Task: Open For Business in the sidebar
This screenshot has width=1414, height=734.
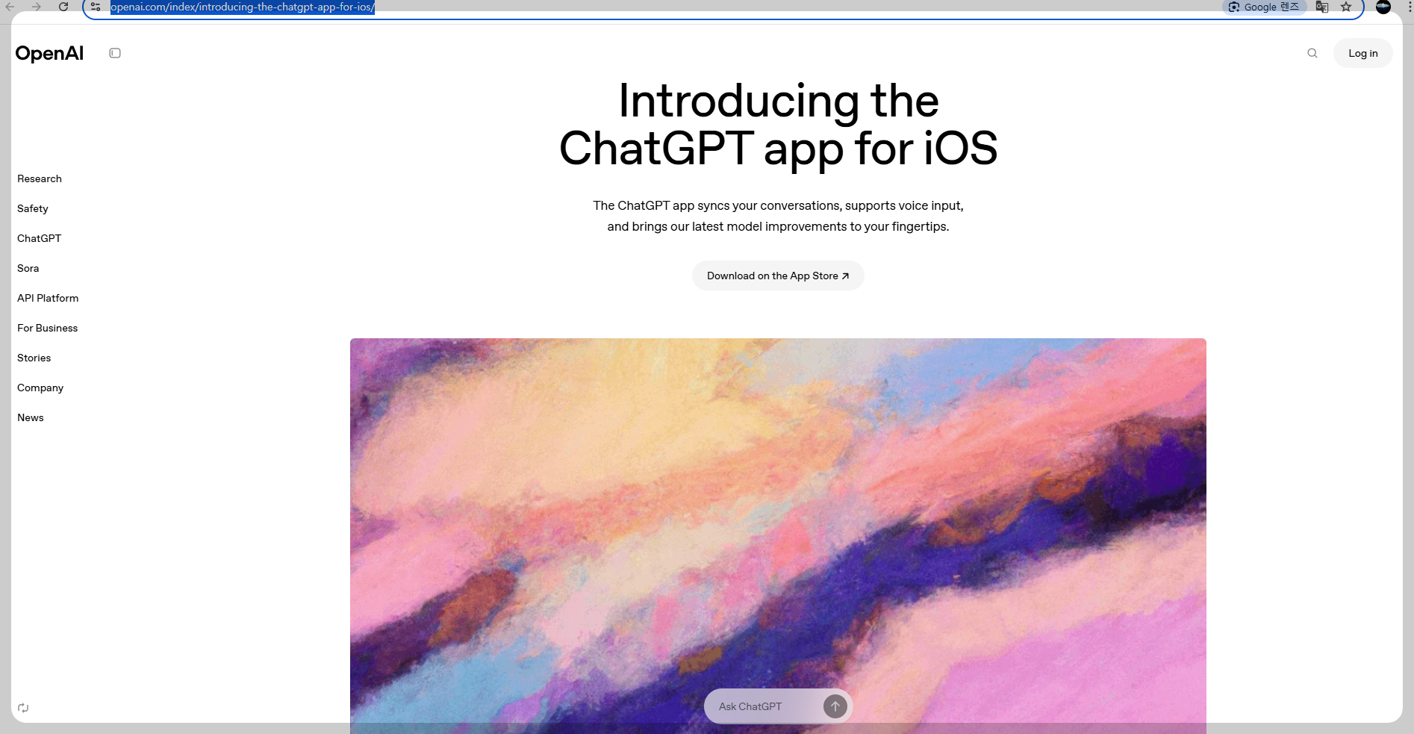Action: [48, 328]
